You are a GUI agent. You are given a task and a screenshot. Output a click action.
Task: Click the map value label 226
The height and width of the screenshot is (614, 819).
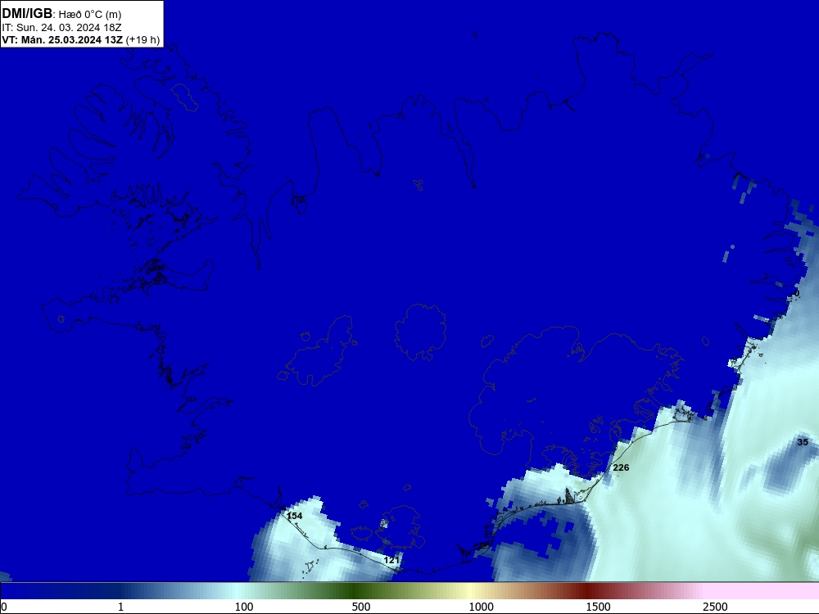[x=621, y=467]
